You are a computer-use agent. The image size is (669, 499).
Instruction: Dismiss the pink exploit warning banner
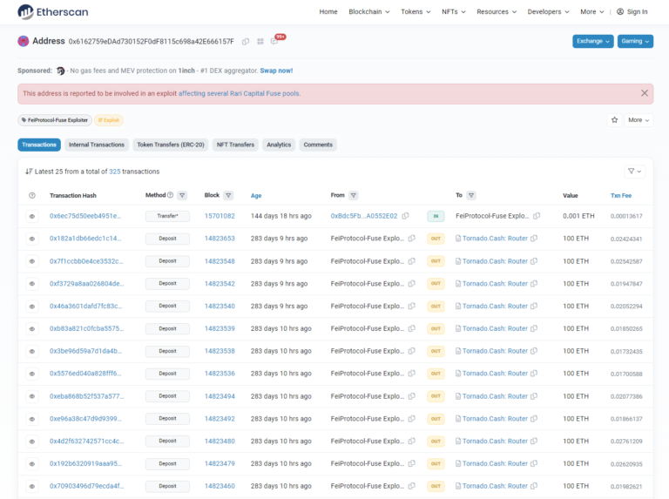point(645,93)
